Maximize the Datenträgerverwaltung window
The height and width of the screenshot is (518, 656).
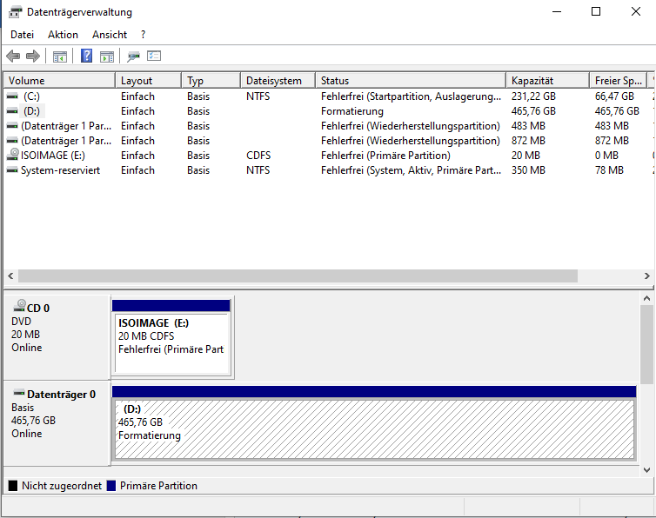[596, 11]
